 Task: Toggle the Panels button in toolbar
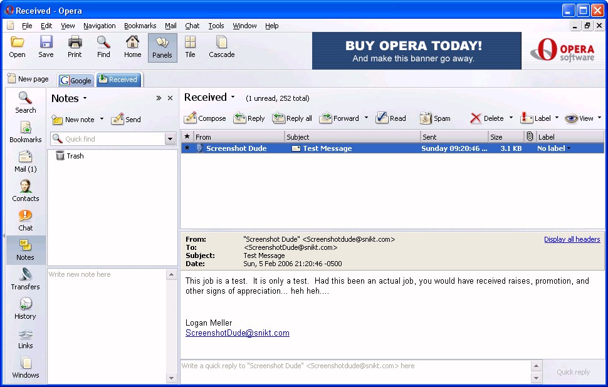coord(162,48)
